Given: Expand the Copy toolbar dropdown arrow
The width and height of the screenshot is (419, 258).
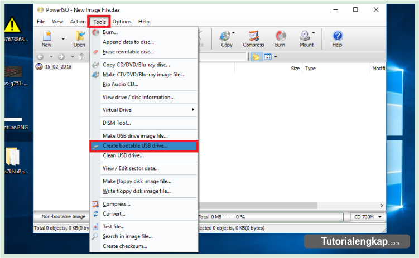Looking at the screenshot, I should point(233,32).
